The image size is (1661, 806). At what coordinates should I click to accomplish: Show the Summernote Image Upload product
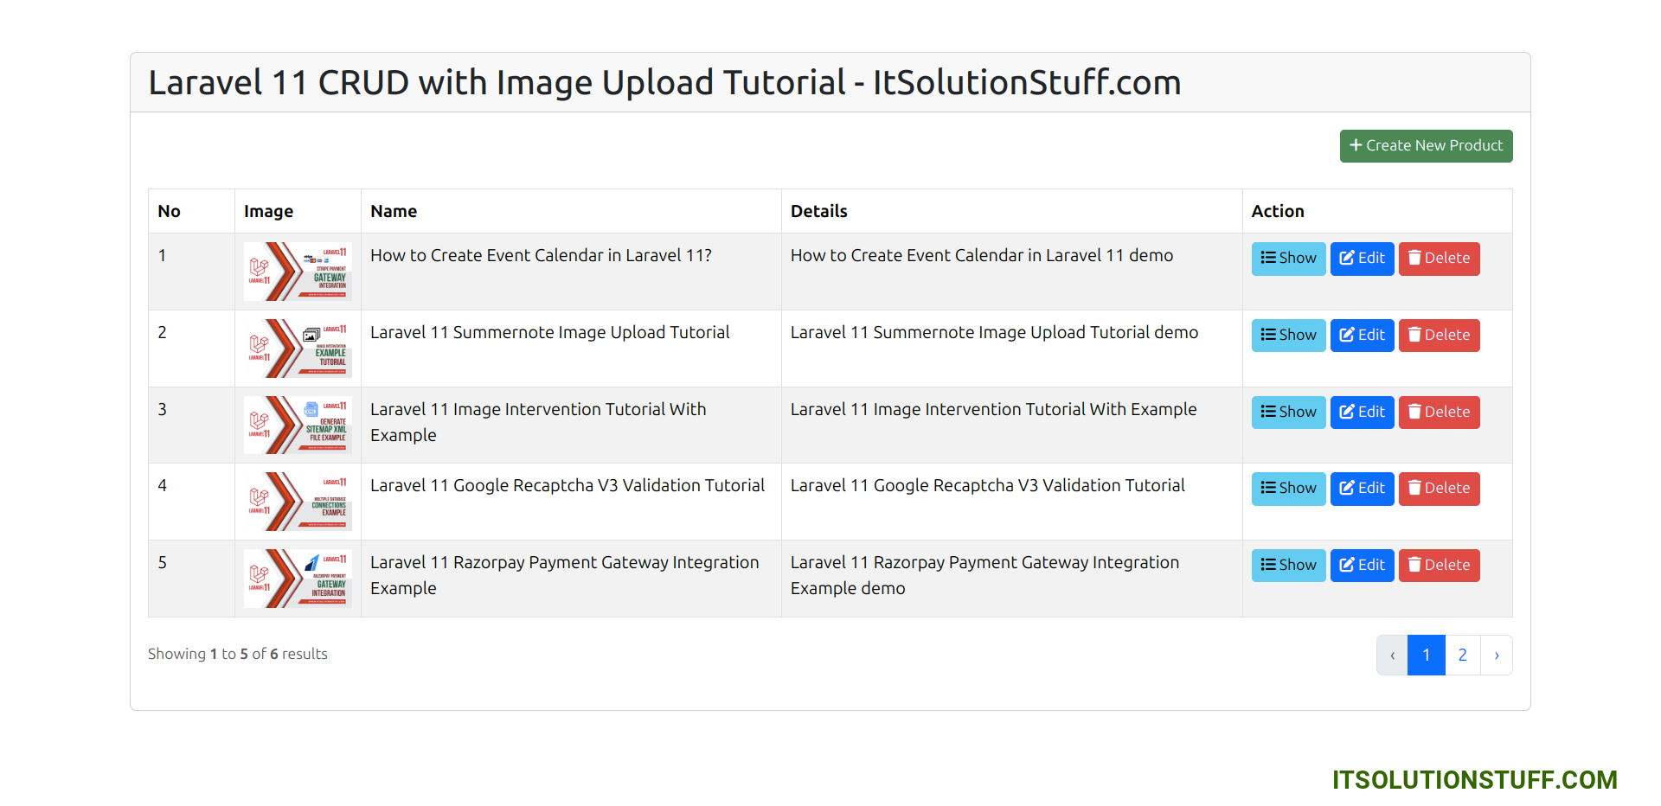(1288, 336)
